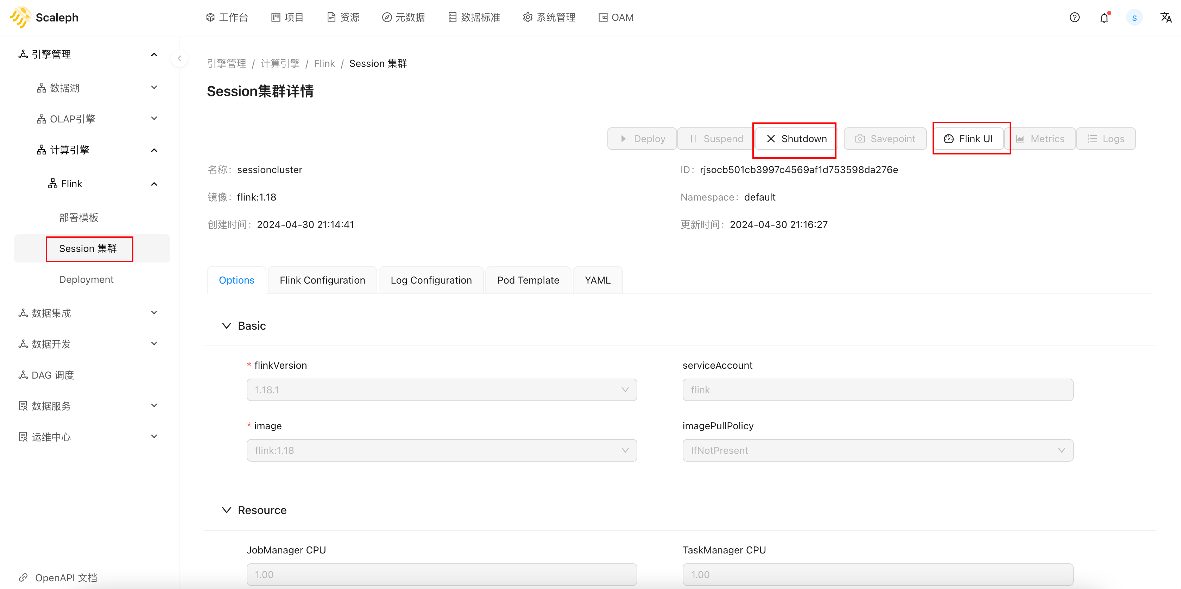Collapse the Resource section
The image size is (1181, 589).
[227, 510]
